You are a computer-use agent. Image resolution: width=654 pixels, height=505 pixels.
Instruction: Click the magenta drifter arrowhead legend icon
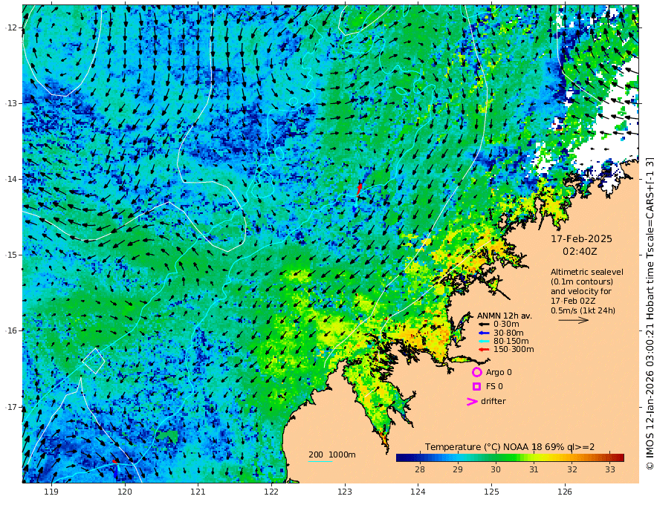pos(472,401)
